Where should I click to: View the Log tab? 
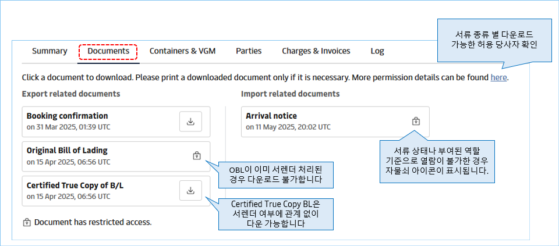(377, 51)
